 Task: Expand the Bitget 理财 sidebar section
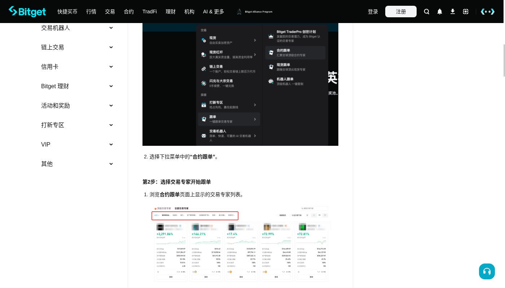click(111, 86)
